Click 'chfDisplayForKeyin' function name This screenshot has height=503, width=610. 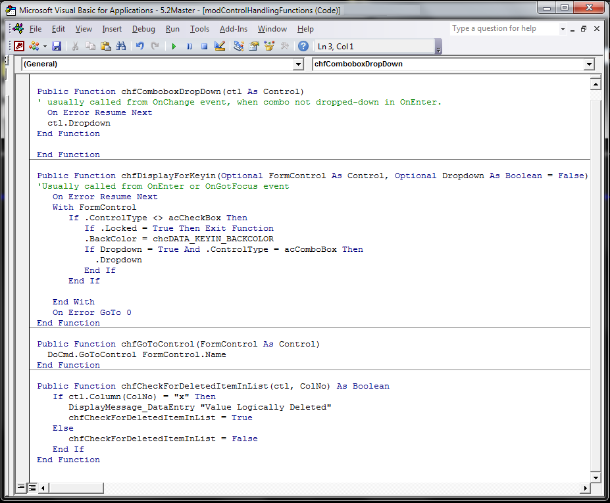[x=168, y=176]
